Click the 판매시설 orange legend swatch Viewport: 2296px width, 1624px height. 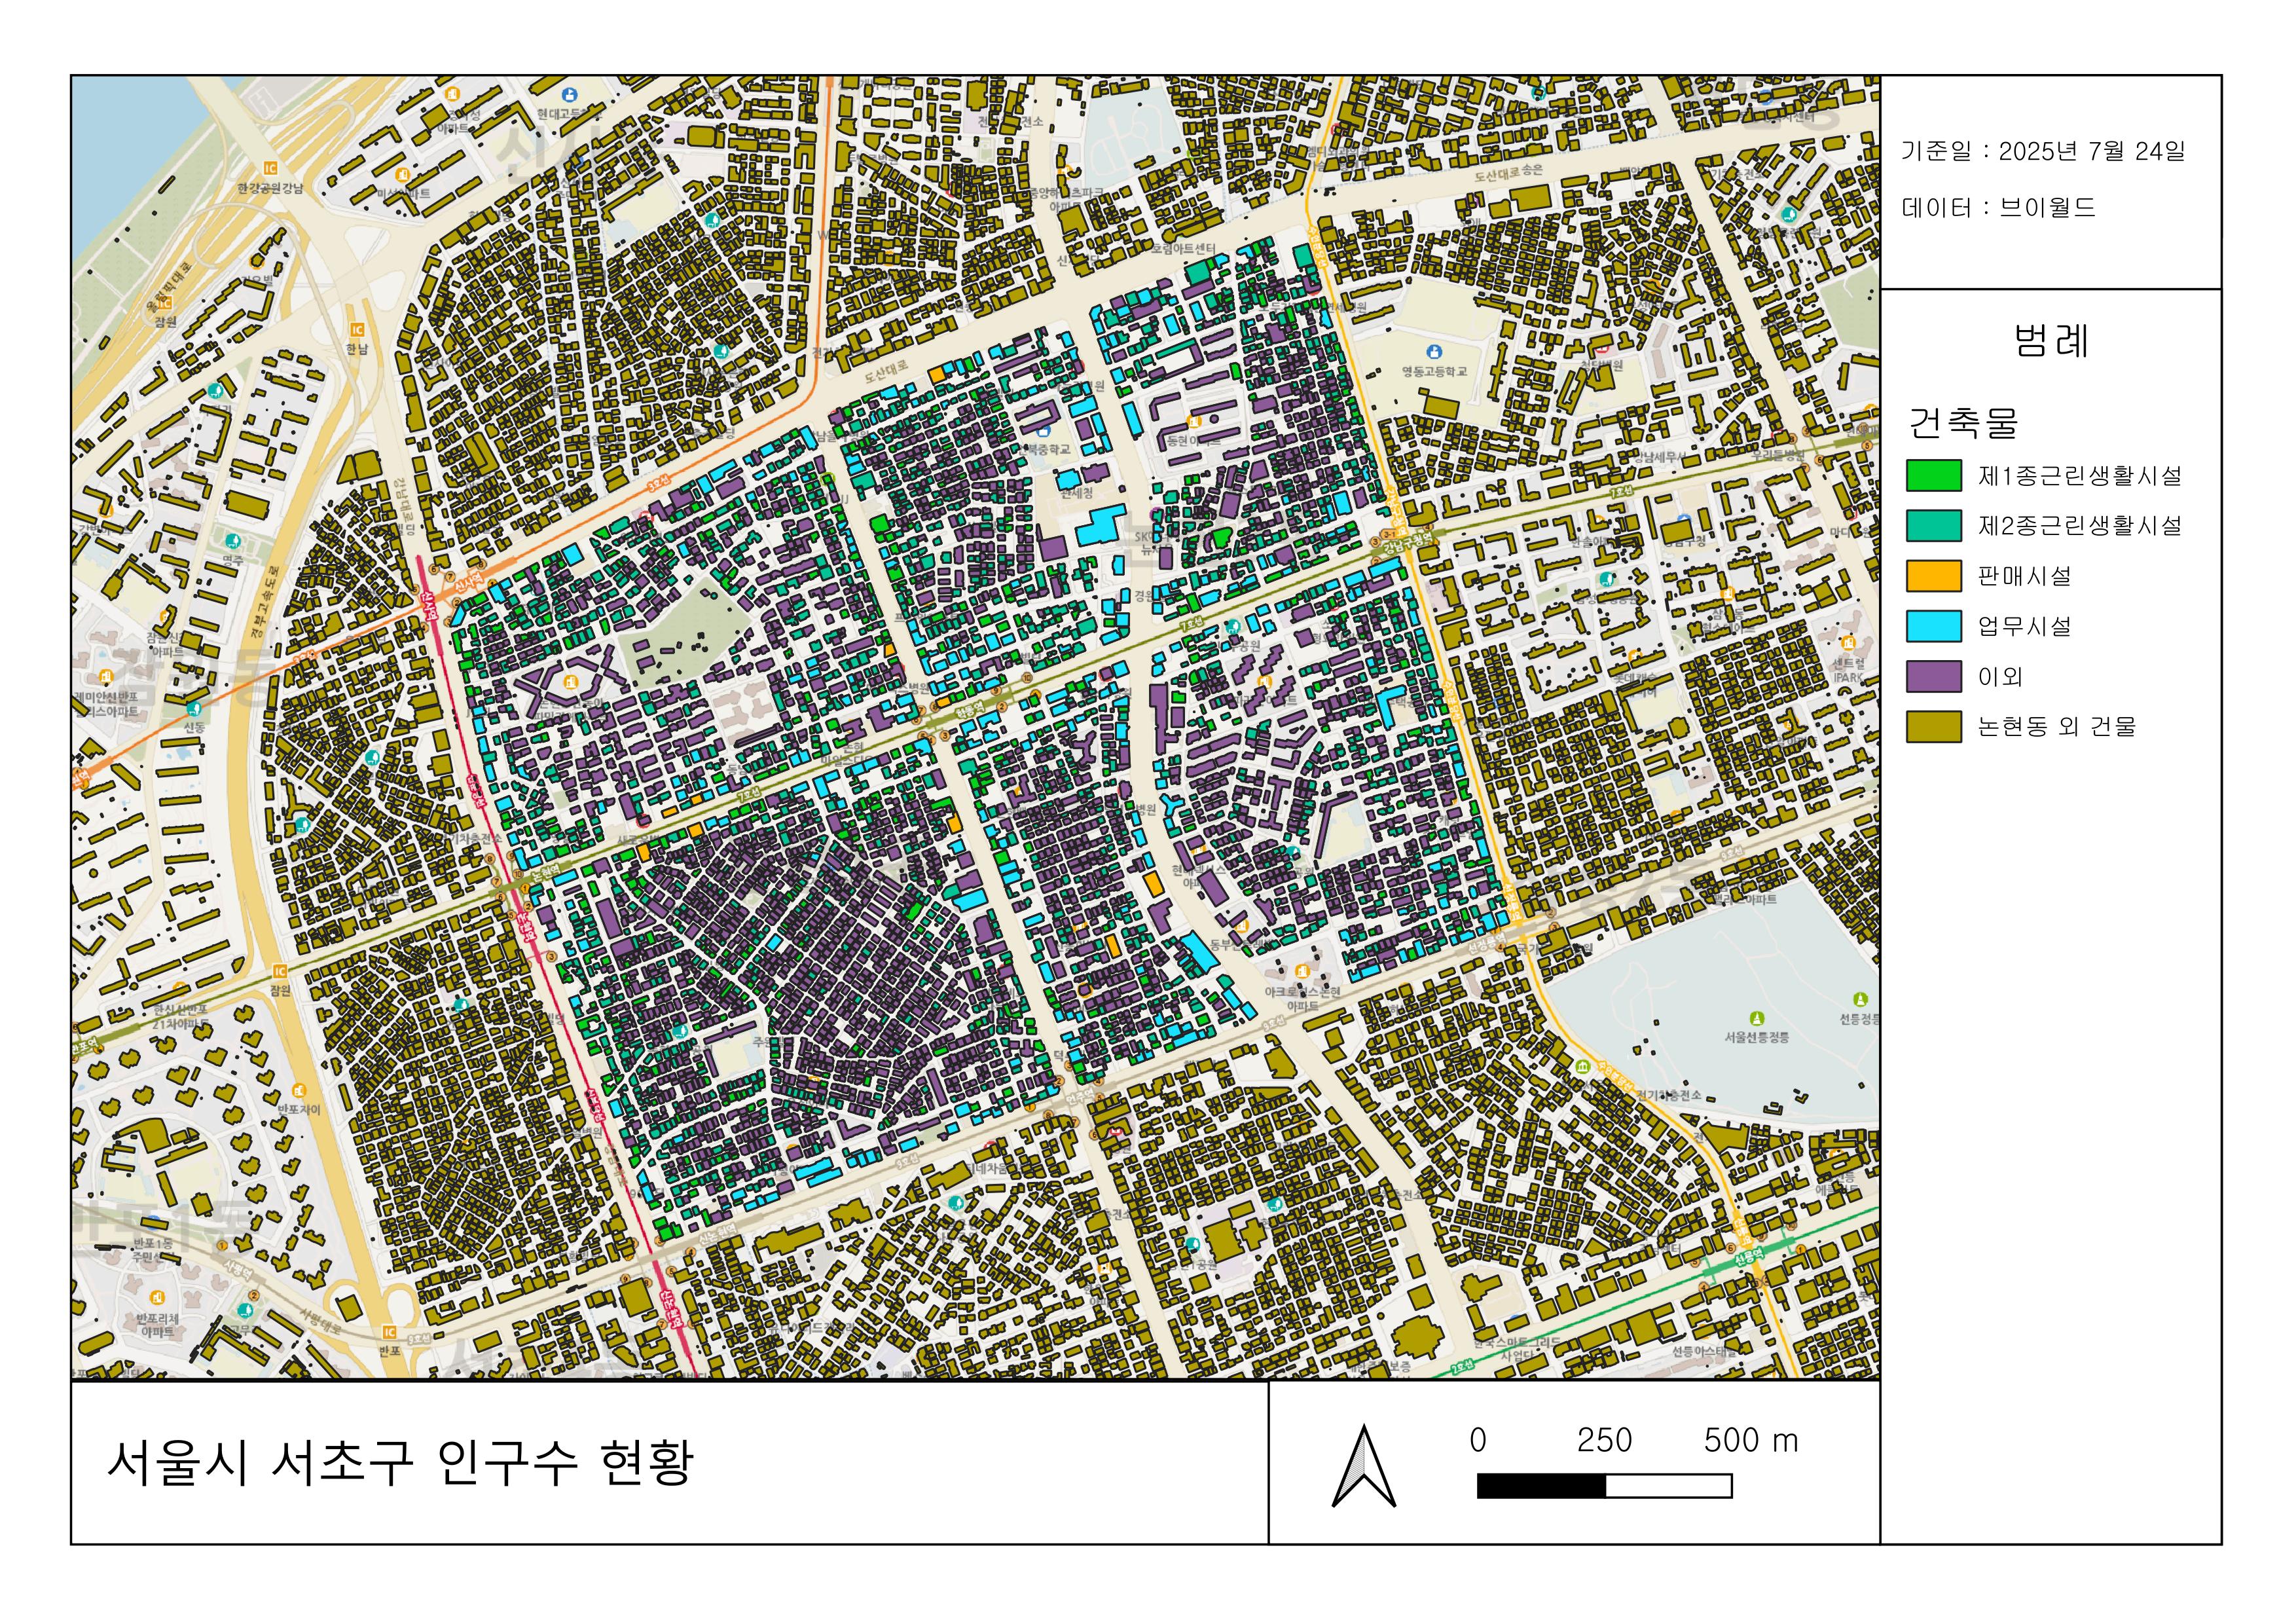tap(1933, 576)
